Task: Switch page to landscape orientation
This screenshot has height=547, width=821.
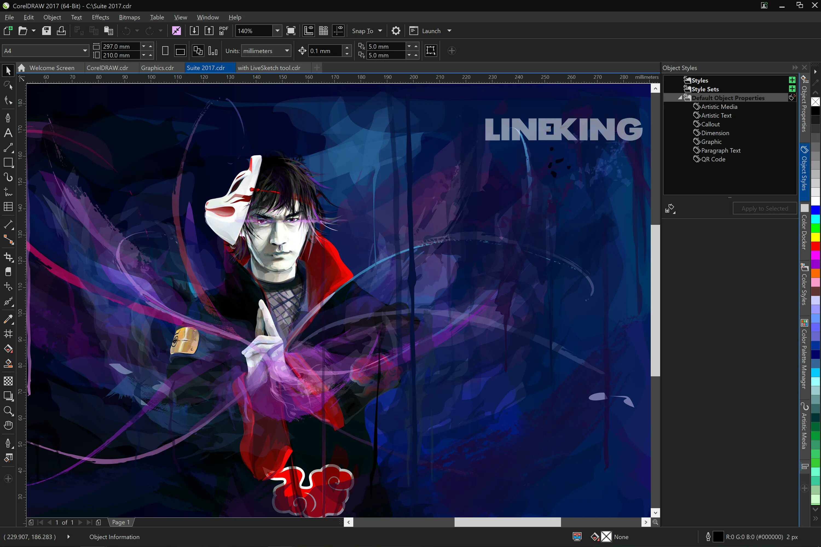Action: (180, 51)
